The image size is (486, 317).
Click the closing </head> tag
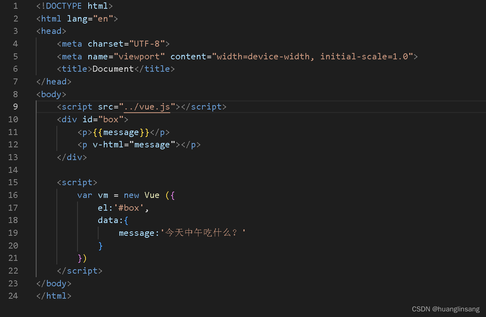click(x=54, y=82)
